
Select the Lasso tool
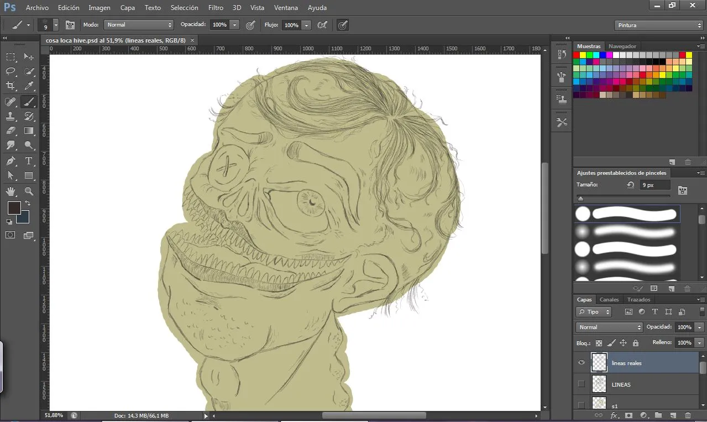point(11,71)
